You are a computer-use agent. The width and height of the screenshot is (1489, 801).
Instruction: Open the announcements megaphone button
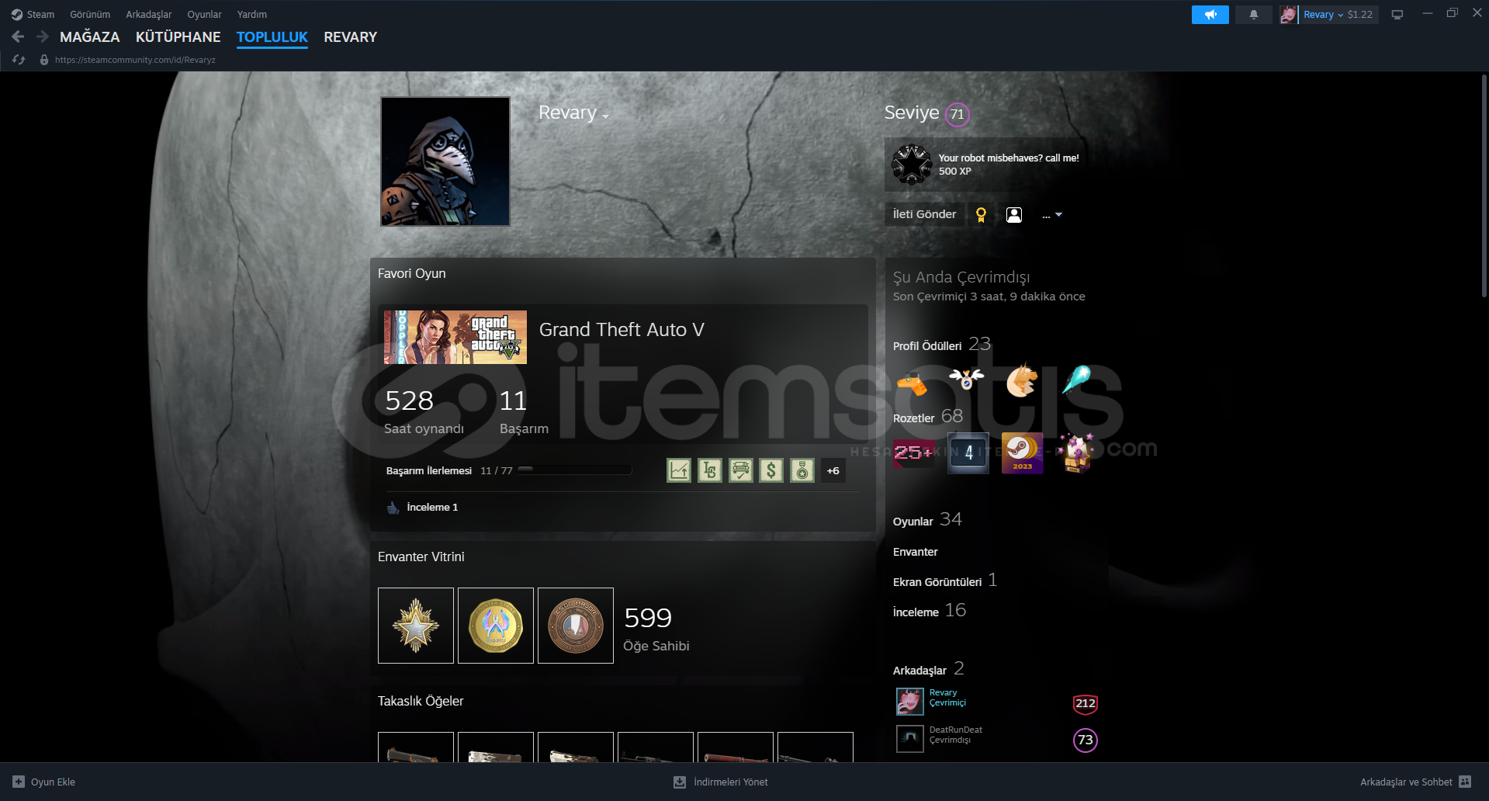[x=1210, y=15]
